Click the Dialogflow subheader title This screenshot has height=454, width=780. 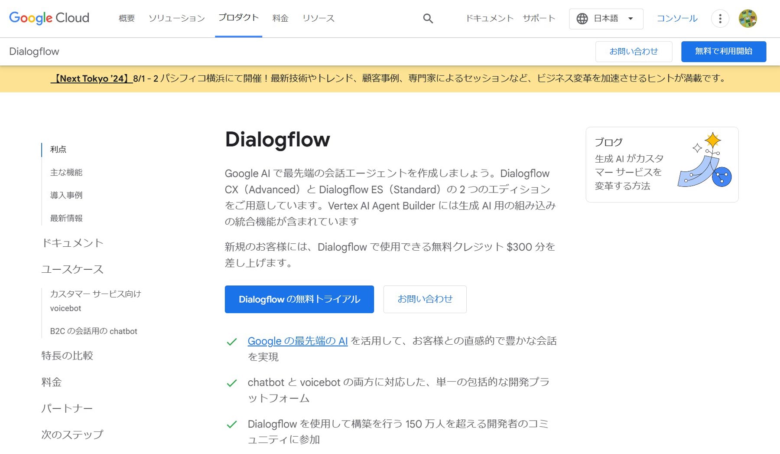[34, 52]
